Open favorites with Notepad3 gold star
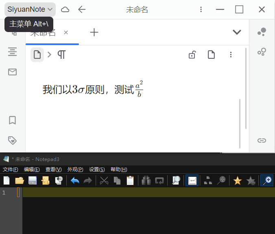Screen dimensions: 275x234 (238, 180)
